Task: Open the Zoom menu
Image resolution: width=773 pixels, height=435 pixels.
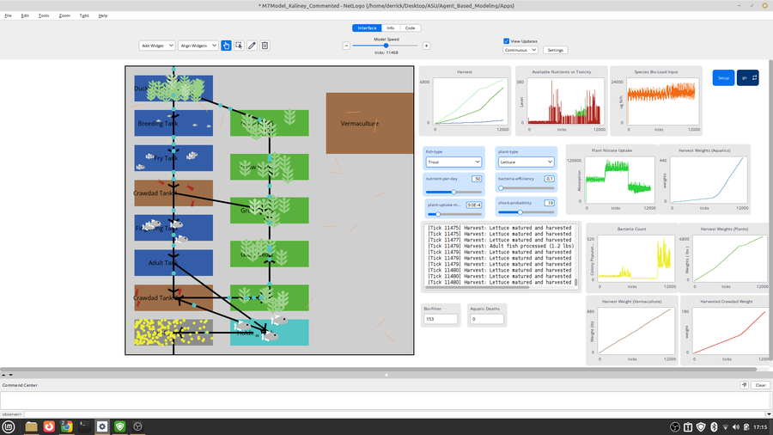Action: tap(64, 15)
